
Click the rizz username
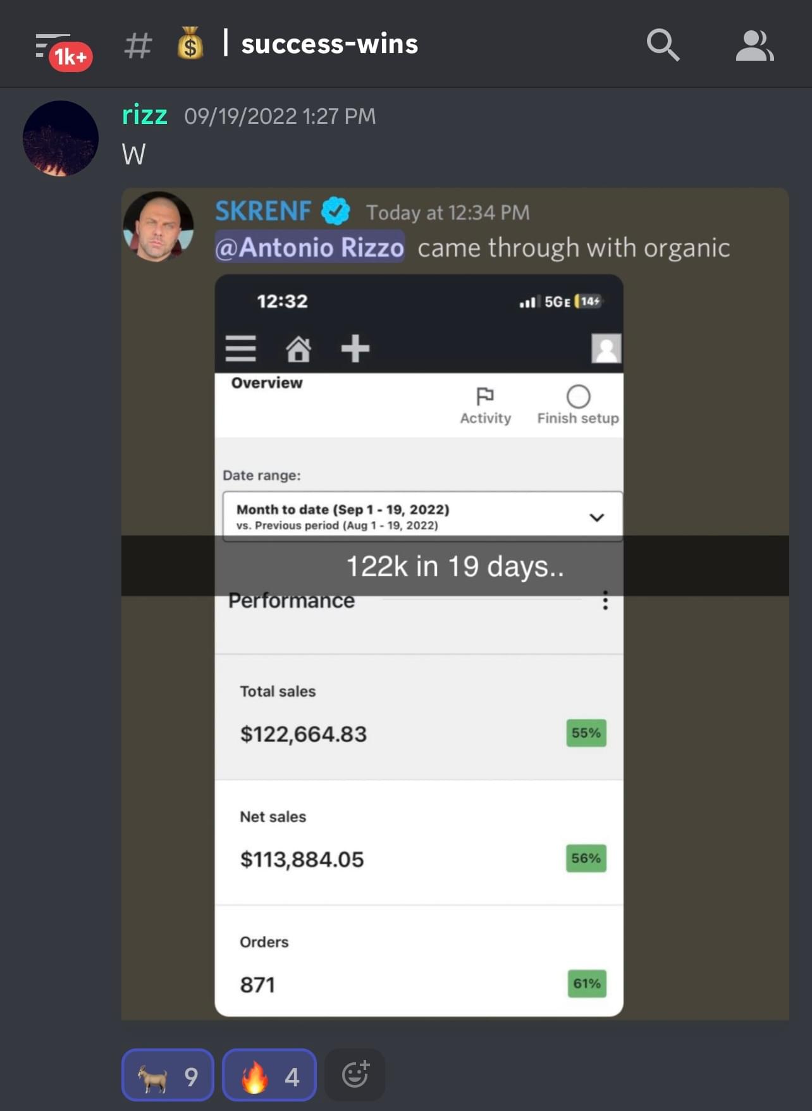145,115
